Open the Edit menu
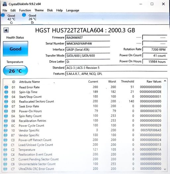This screenshot has width=170, height=174. (13, 10)
